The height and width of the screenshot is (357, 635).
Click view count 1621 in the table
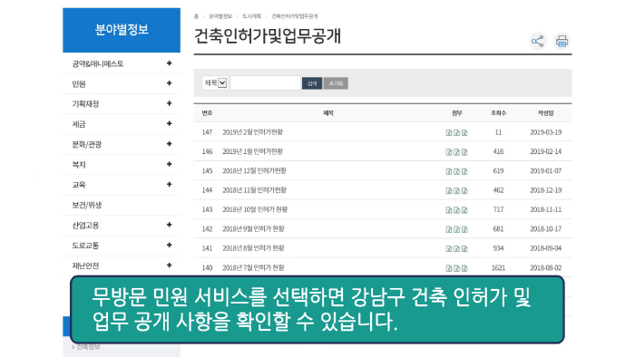coord(498,267)
